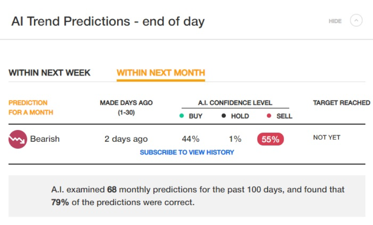
Task: Collapse the panel with the chevron circle
Action: (x=356, y=20)
